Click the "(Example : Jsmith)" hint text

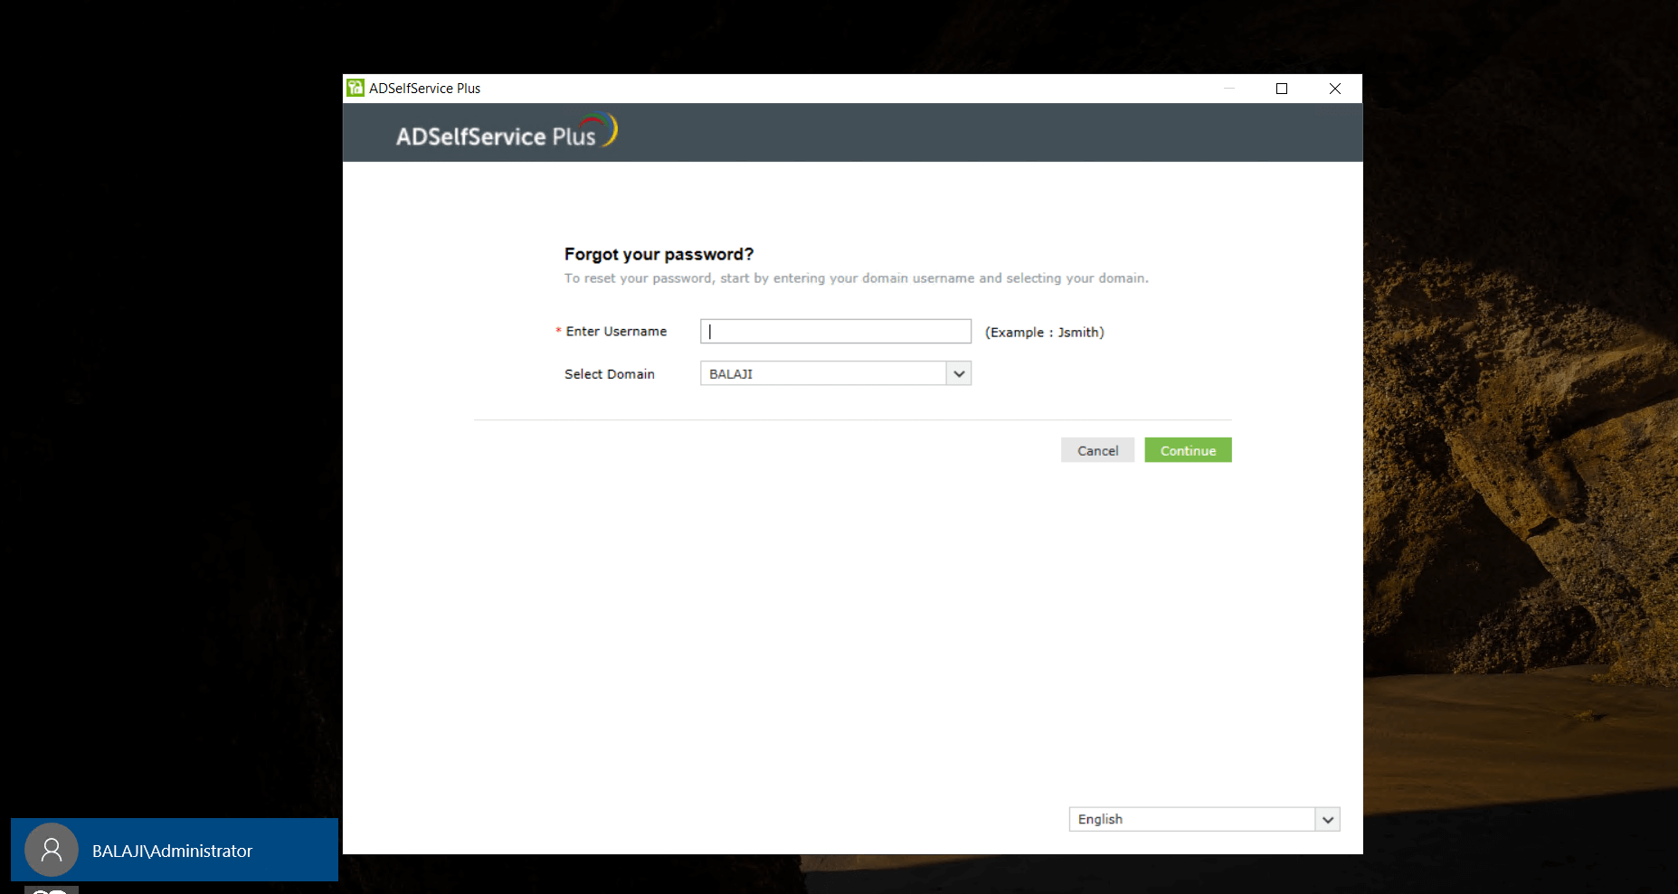click(1044, 333)
